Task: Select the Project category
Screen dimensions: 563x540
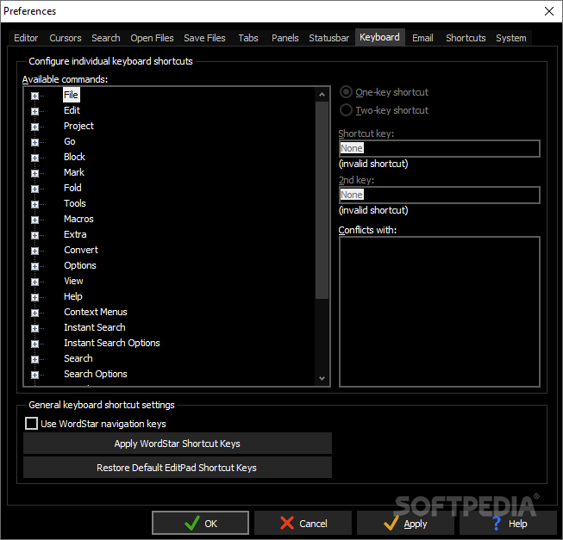Action: click(78, 126)
